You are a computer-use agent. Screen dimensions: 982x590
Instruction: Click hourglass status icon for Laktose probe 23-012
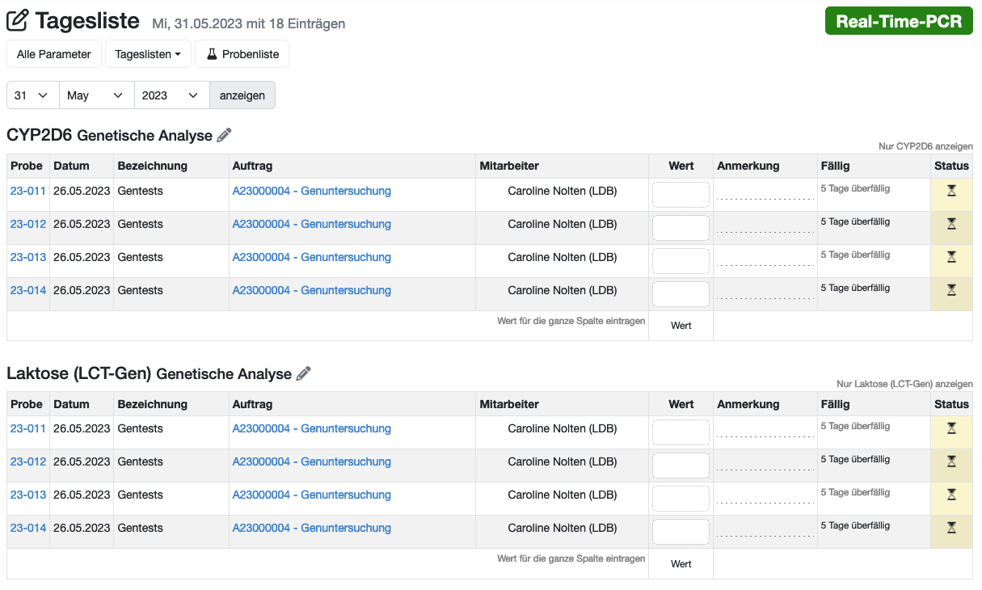[951, 463]
